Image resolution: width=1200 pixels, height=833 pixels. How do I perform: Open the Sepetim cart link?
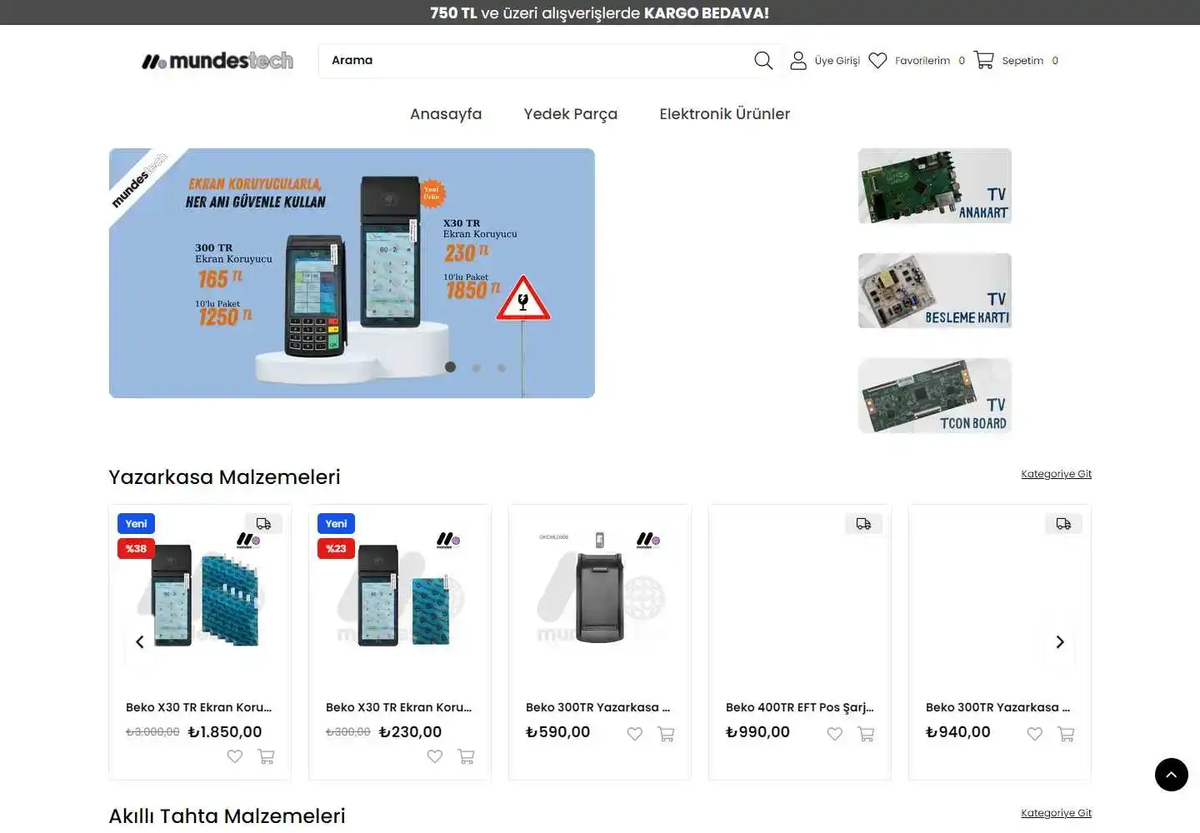[x=1022, y=61]
